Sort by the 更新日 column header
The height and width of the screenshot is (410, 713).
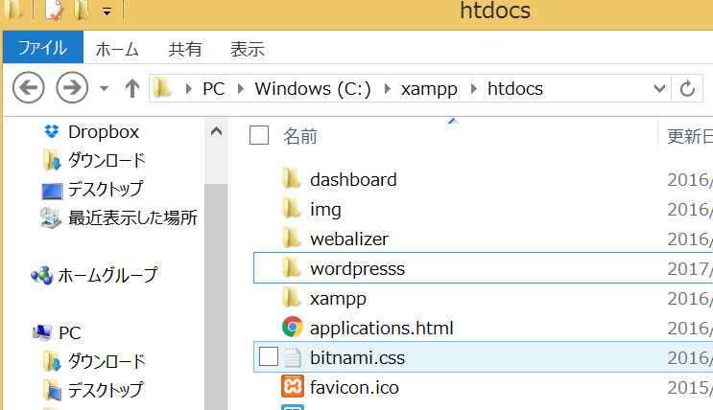[689, 136]
